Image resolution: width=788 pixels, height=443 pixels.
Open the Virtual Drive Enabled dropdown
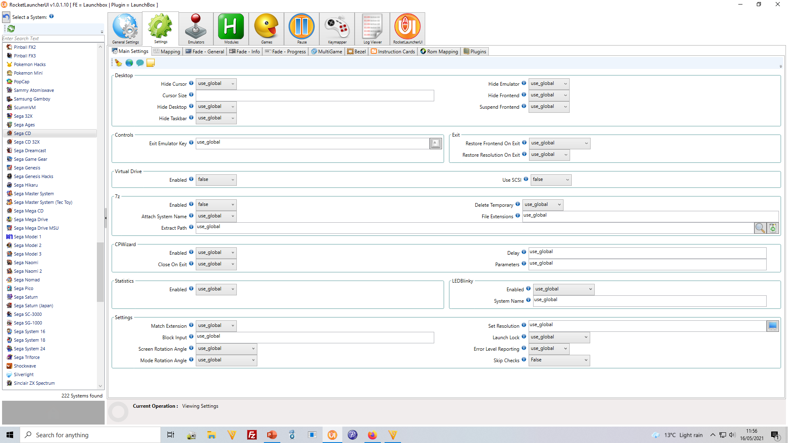point(216,180)
